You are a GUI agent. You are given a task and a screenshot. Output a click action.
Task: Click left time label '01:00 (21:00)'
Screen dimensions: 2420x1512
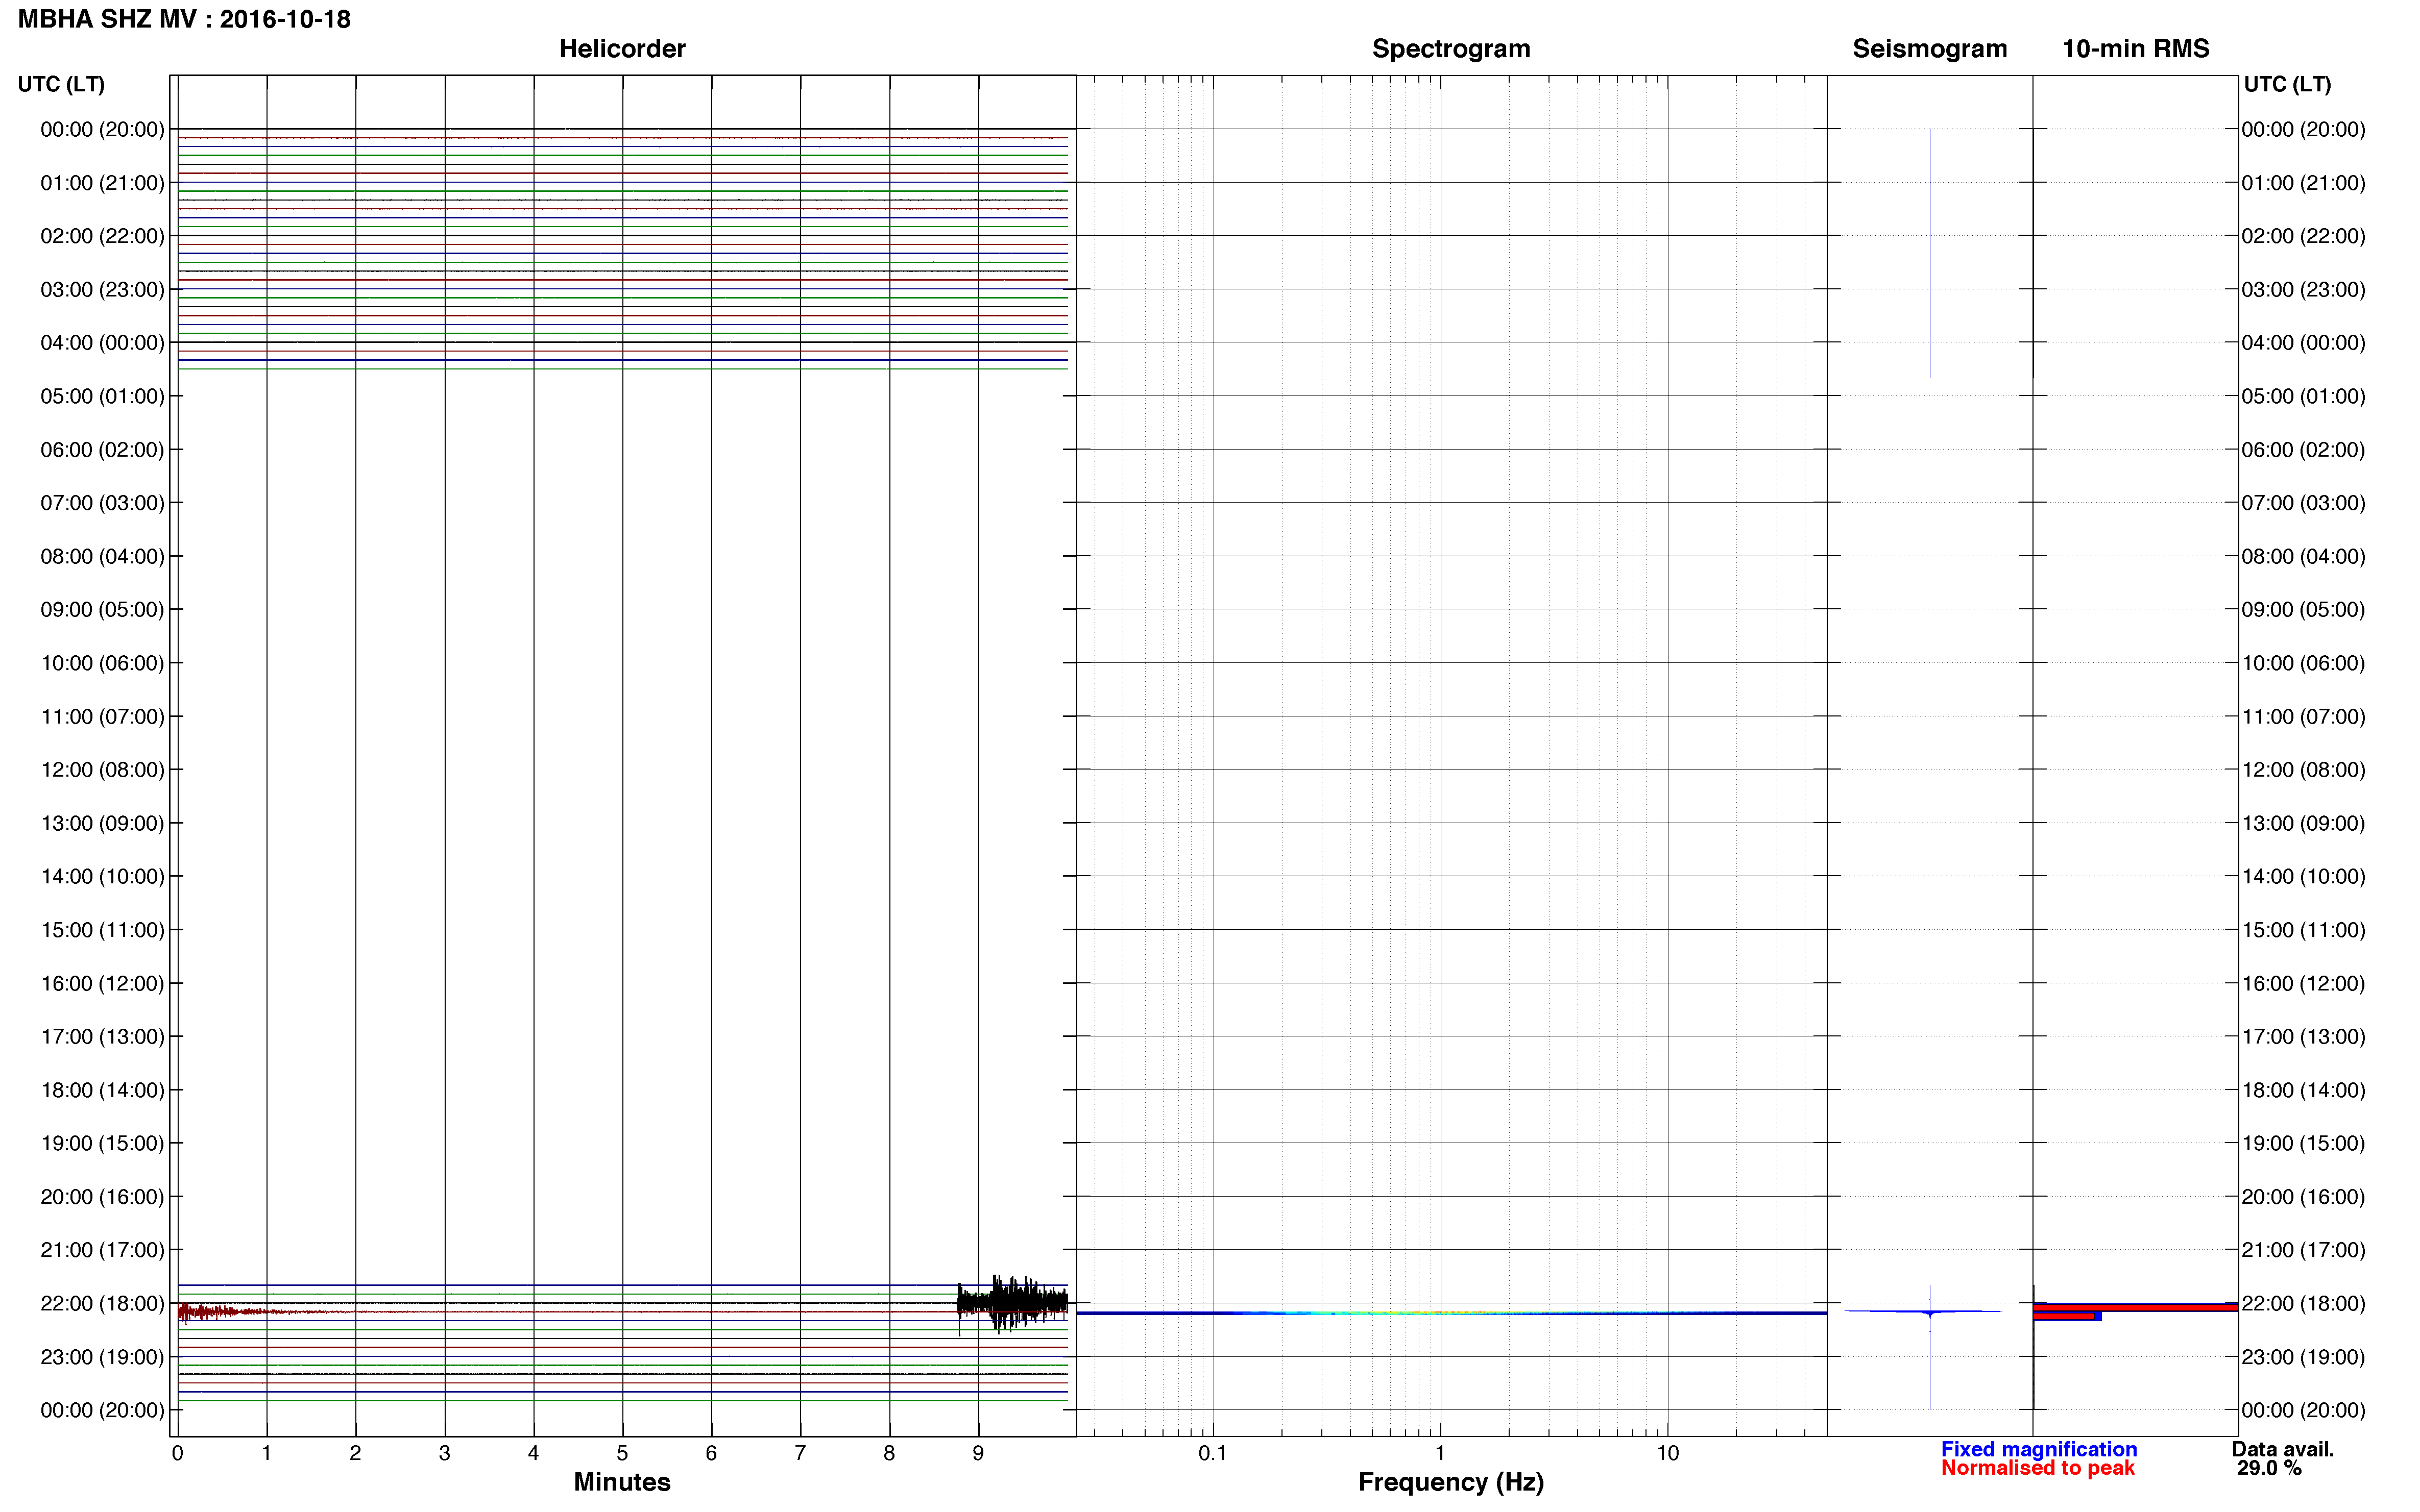(x=102, y=183)
